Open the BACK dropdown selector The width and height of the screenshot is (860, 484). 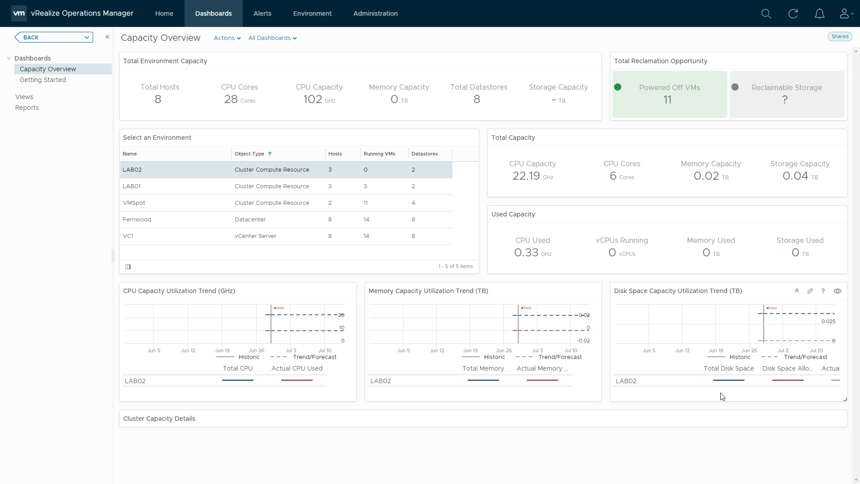[x=54, y=37]
